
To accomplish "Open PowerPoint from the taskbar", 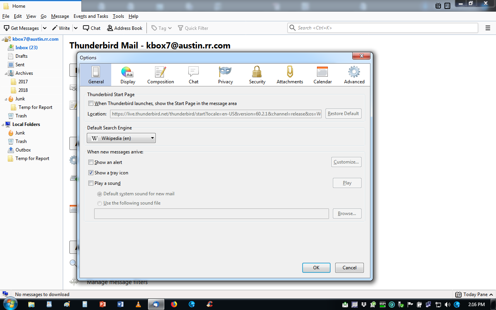I will 103,304.
